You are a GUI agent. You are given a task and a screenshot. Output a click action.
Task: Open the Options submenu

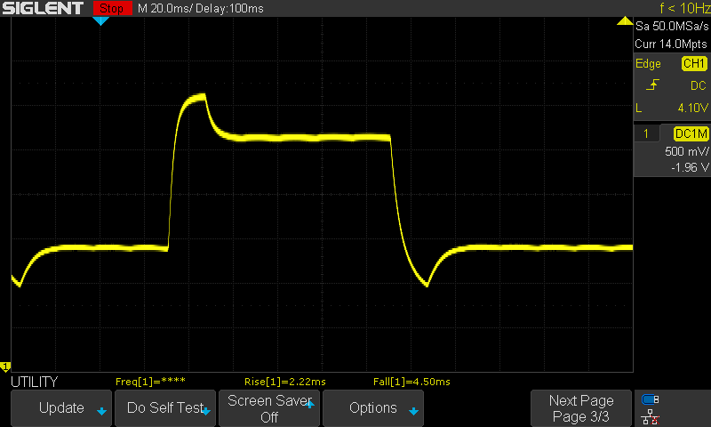click(373, 408)
